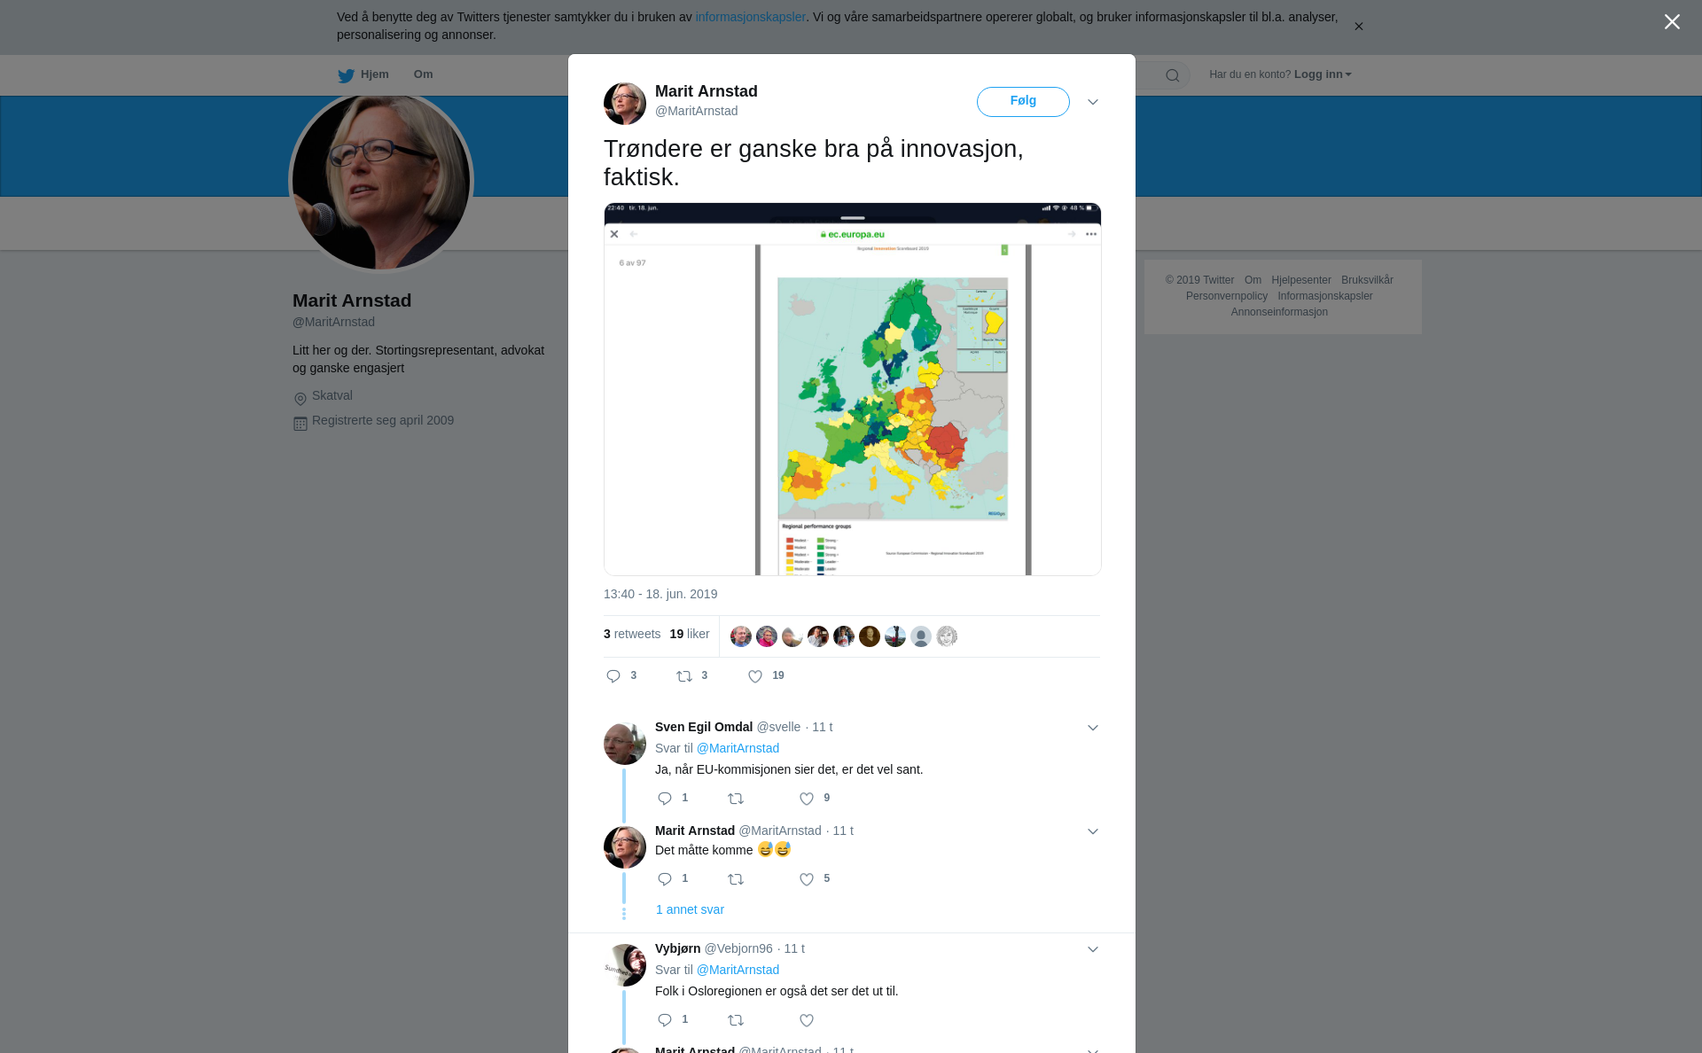Open the Europe innovation map image
Screen dimensions: 1702x1053
pos(853,389)
